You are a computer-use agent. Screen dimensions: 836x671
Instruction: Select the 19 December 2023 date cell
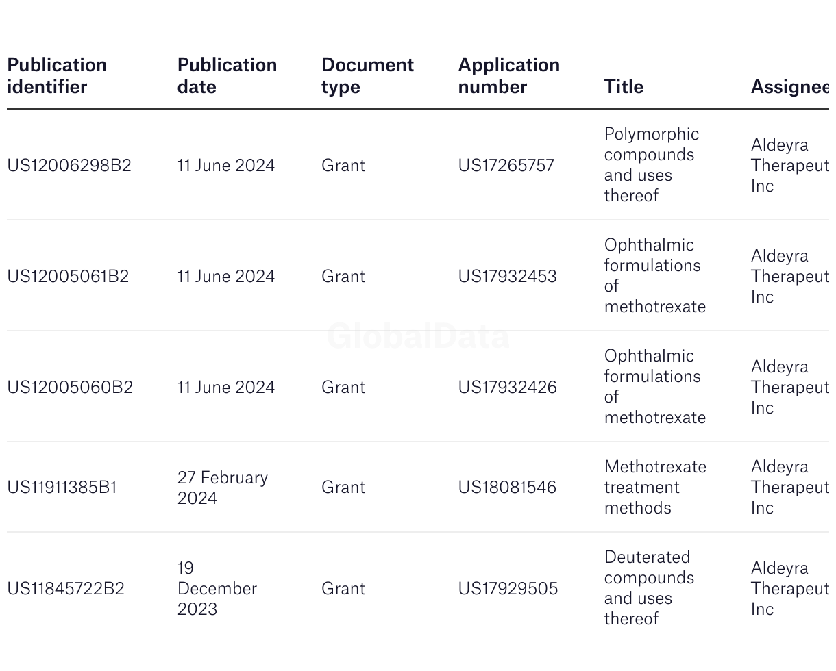coord(217,588)
